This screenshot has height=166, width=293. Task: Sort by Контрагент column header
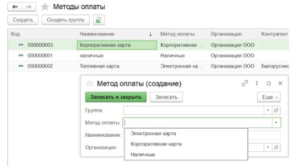coord(274,34)
